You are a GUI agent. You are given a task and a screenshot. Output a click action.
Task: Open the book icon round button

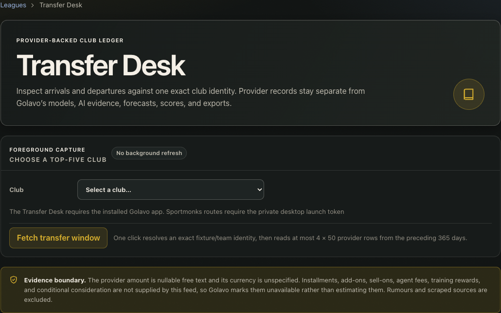pos(468,94)
